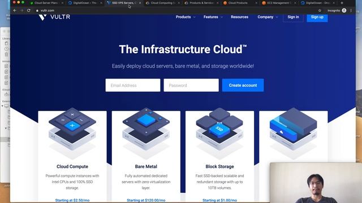Close the Cloud Products tab

pos(256,3)
